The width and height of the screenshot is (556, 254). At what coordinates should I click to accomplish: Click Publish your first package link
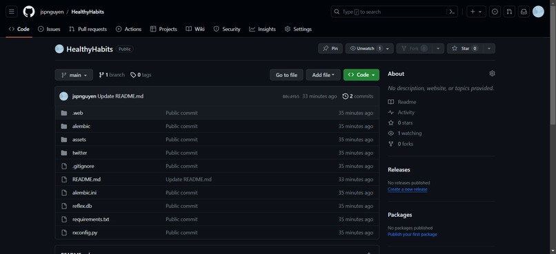[x=413, y=235]
